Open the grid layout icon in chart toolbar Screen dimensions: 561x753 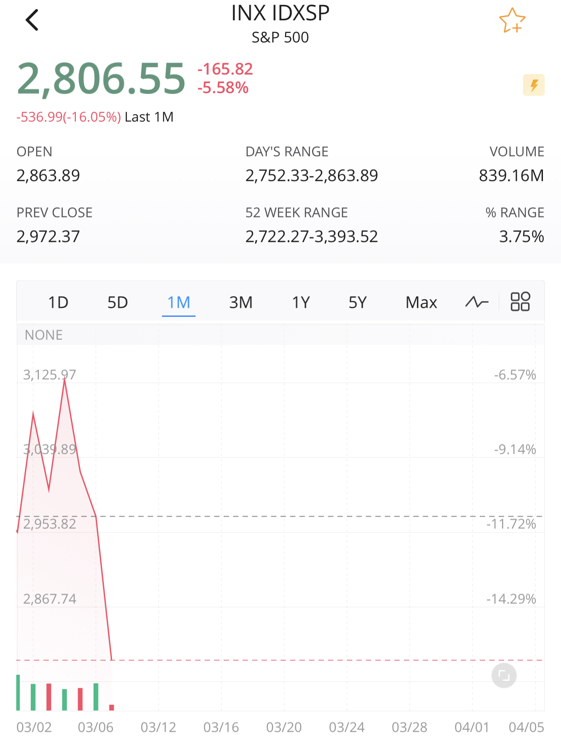520,302
